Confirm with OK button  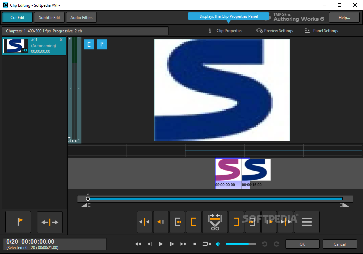(302, 244)
